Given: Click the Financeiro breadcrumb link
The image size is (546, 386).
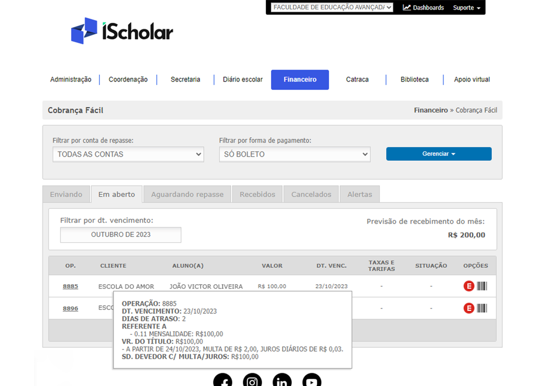Looking at the screenshot, I should 431,110.
